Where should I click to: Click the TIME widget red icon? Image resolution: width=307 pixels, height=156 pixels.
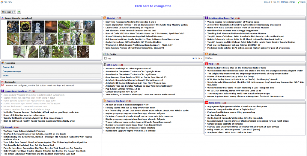pos(207,64)
